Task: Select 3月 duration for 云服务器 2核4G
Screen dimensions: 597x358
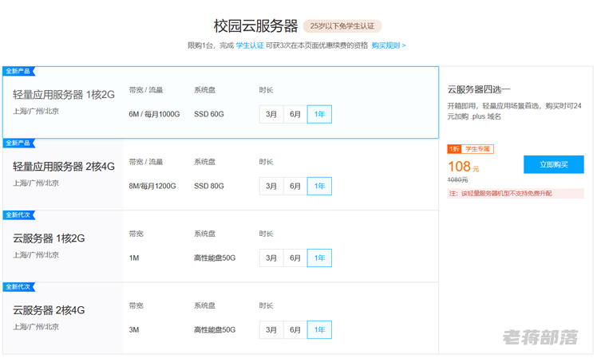Action: pyautogui.click(x=271, y=330)
